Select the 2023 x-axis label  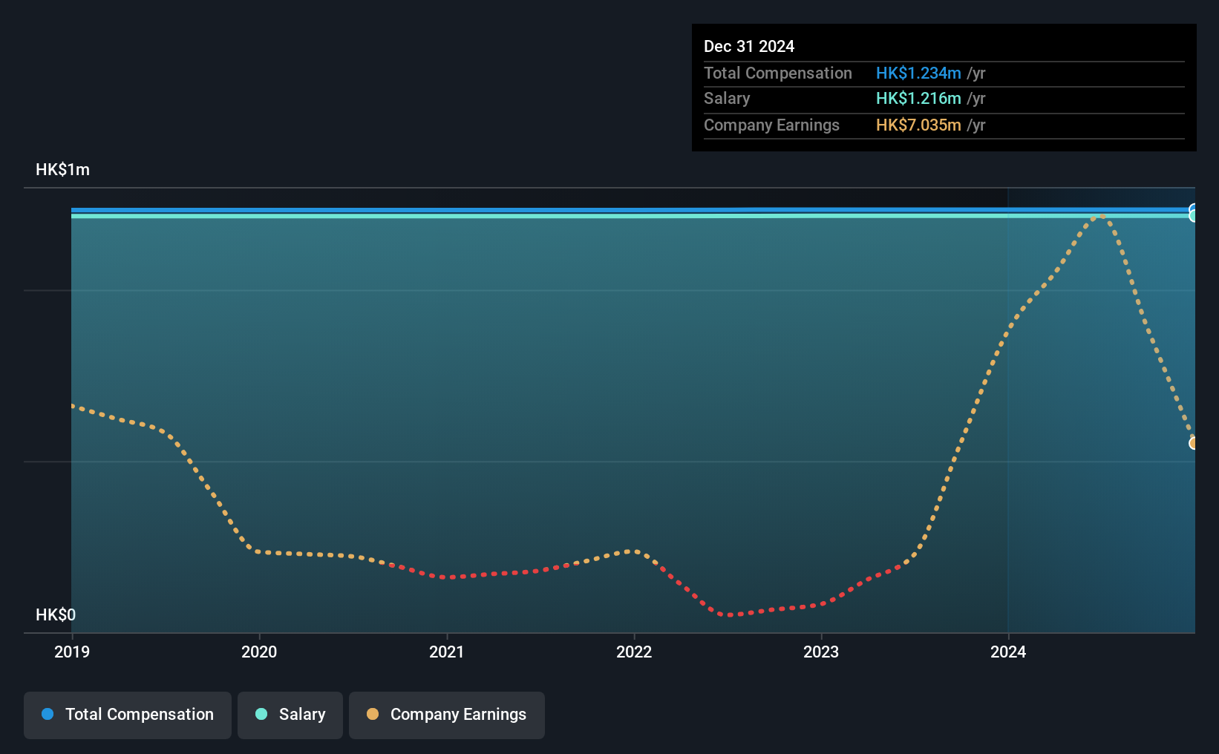click(x=821, y=652)
